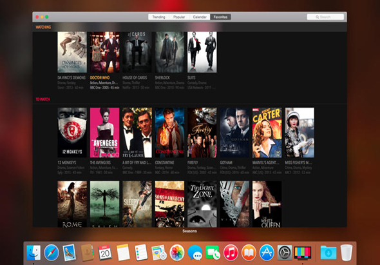Select The Avengers pink poster
The width and height of the screenshot is (380, 265).
coord(105,133)
